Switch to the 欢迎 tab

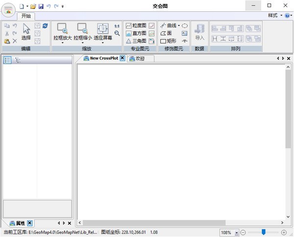pyautogui.click(x=141, y=58)
